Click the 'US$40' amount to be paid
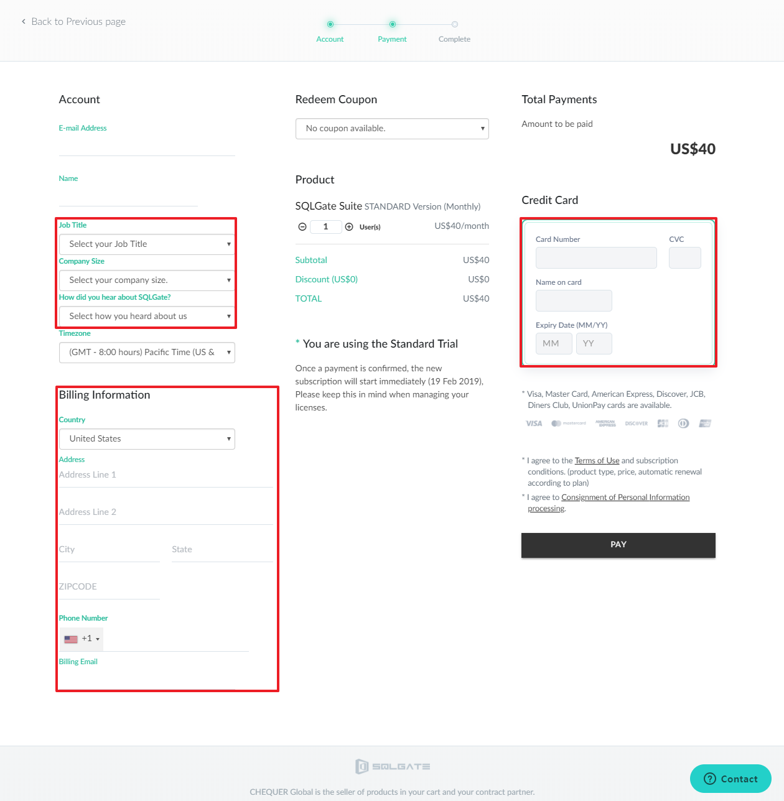 coord(693,149)
